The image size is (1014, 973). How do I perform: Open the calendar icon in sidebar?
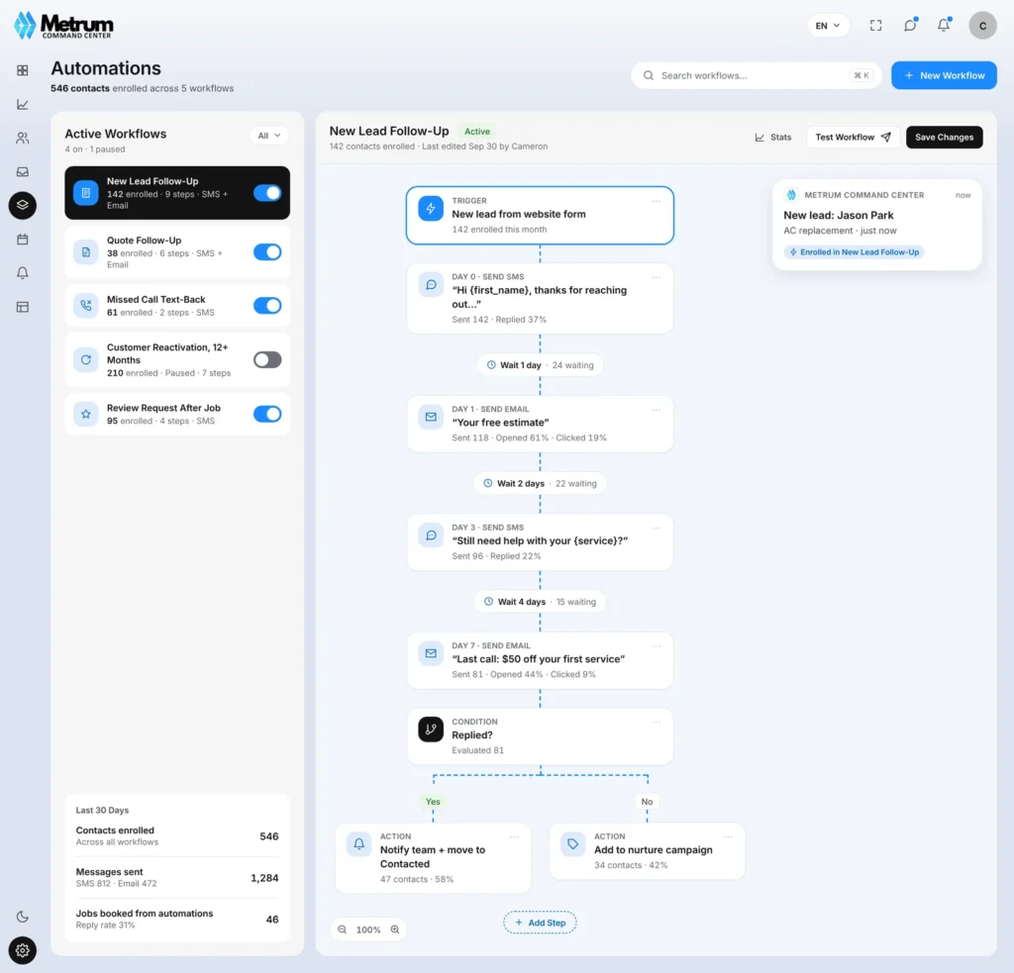pos(23,240)
